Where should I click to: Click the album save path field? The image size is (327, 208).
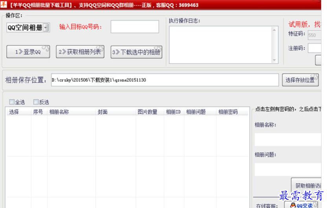click(x=165, y=80)
